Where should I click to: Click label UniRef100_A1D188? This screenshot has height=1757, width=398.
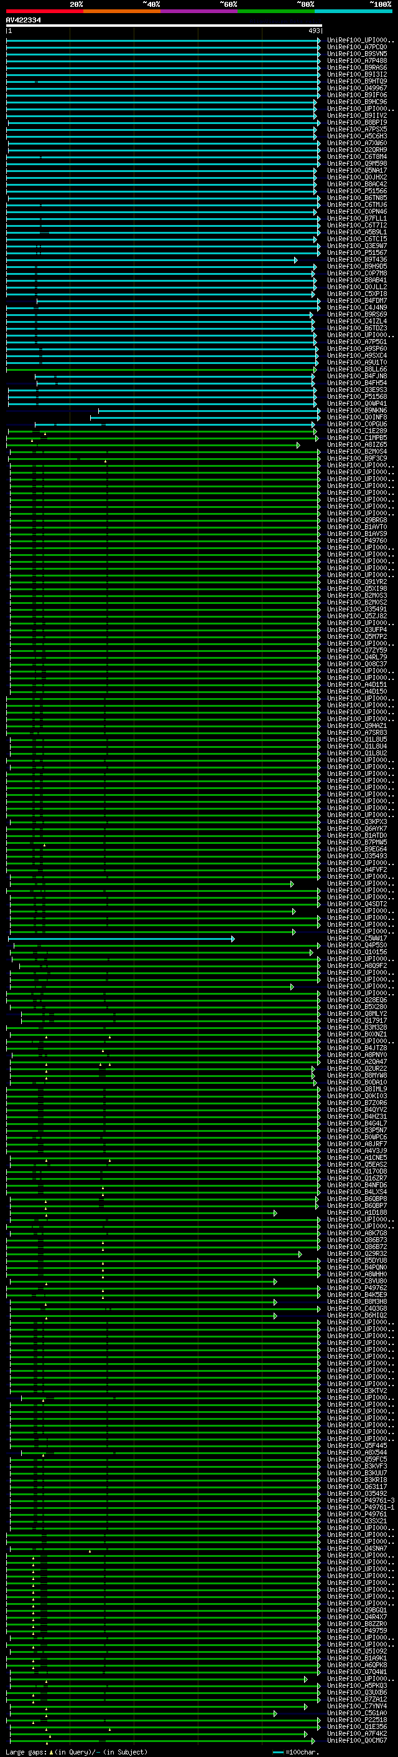(x=357, y=1212)
